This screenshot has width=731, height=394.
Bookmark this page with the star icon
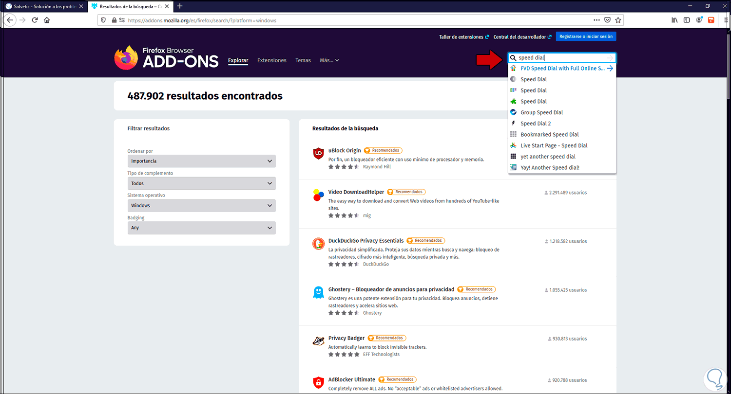pos(618,20)
